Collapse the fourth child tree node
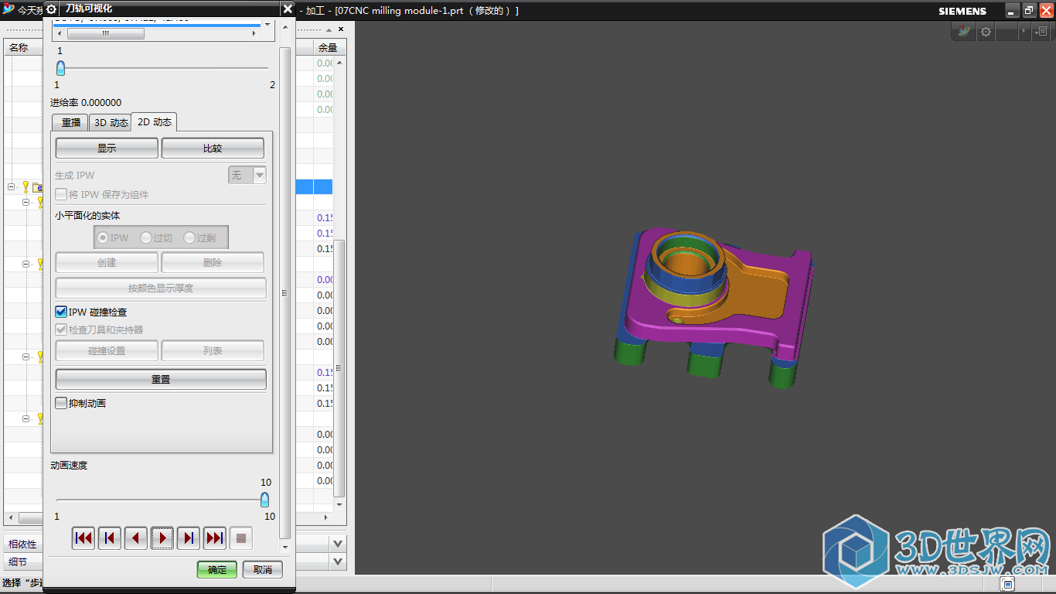 (26, 418)
